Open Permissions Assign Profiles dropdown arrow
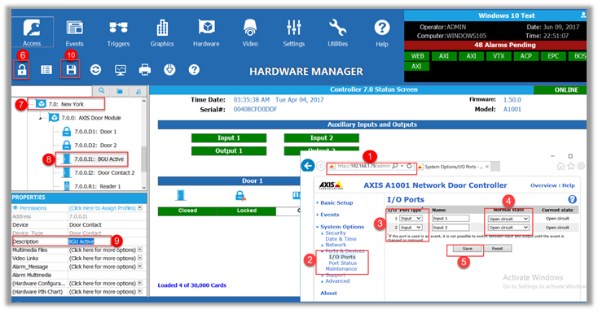Screen dimensions: 598x313 pyautogui.click(x=140, y=208)
